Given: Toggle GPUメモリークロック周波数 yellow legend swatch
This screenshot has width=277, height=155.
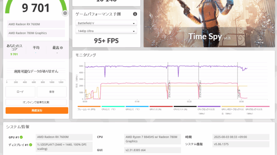Looking at the screenshot, I should [x=233, y=107].
